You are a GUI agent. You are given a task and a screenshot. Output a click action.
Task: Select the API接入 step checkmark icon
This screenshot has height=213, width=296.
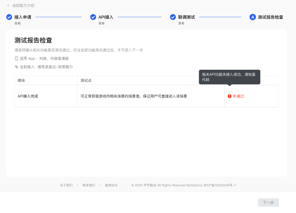pyautogui.click(x=93, y=17)
